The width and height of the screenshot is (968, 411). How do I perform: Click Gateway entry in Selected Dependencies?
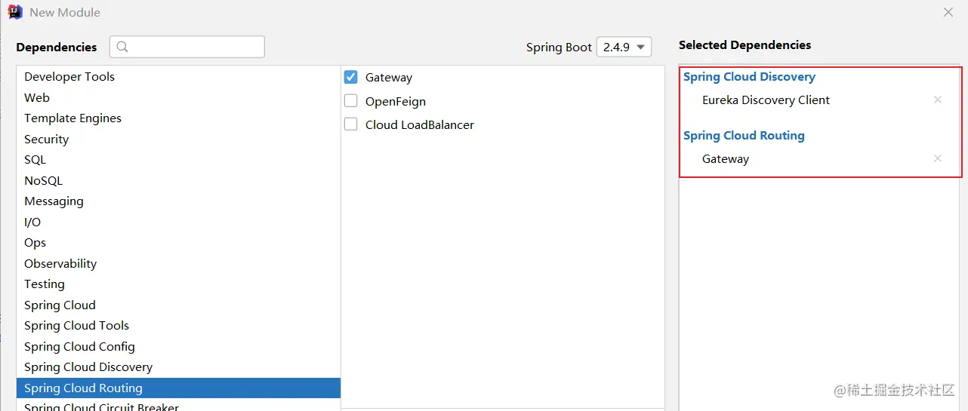[726, 158]
